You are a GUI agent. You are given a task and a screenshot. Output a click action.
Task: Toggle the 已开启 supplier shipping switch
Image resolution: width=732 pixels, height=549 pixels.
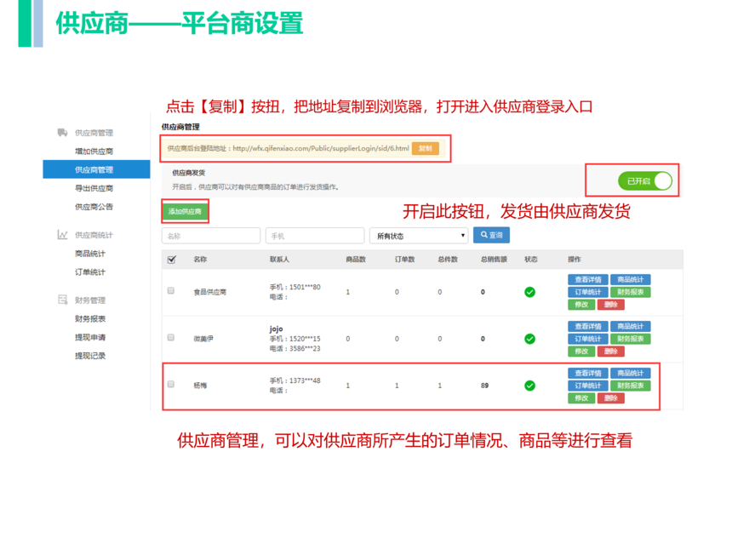[645, 181]
